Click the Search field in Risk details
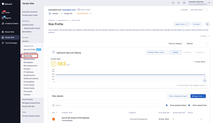Screen dimensions: 213x123 (107, 105)
